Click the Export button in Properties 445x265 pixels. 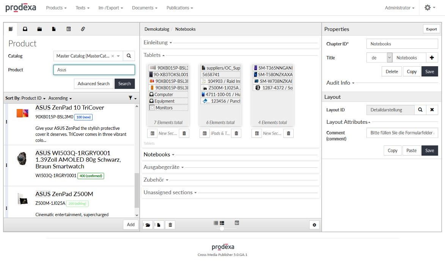(x=431, y=29)
